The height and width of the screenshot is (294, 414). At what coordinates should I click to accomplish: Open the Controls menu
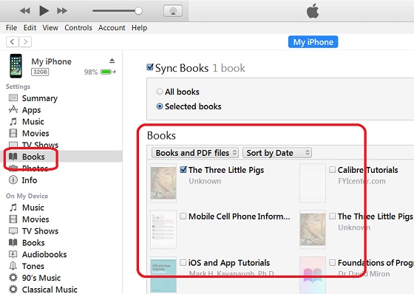point(78,28)
